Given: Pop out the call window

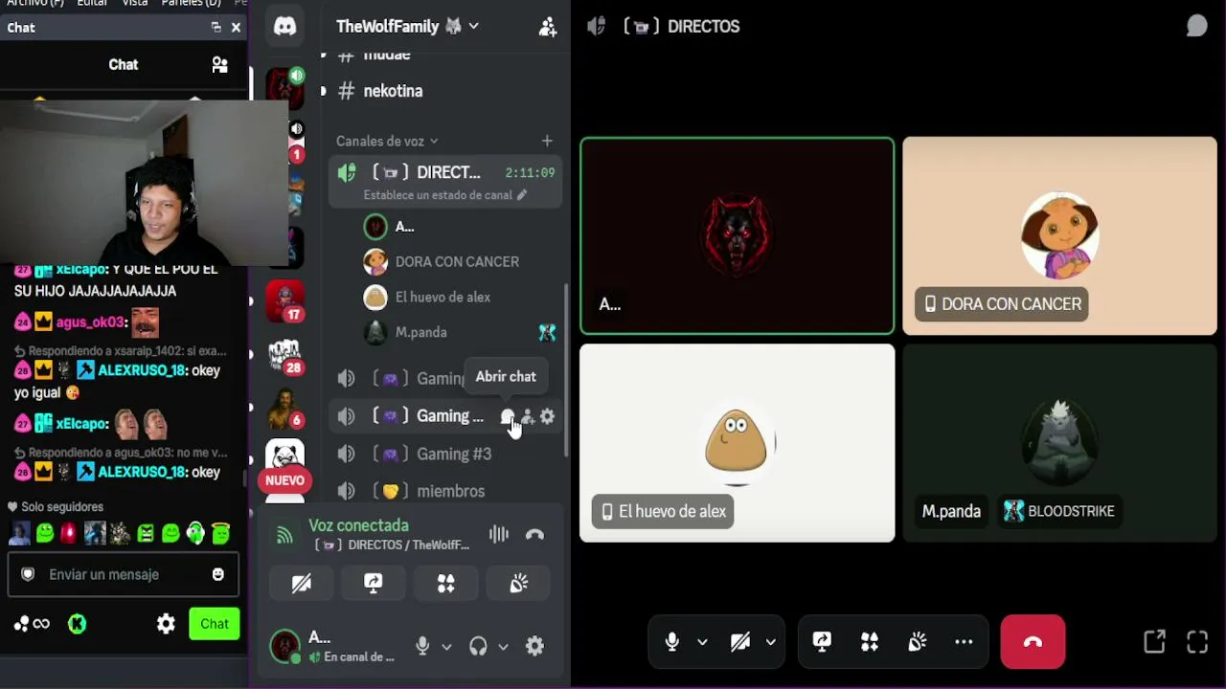Looking at the screenshot, I should click(x=1154, y=642).
